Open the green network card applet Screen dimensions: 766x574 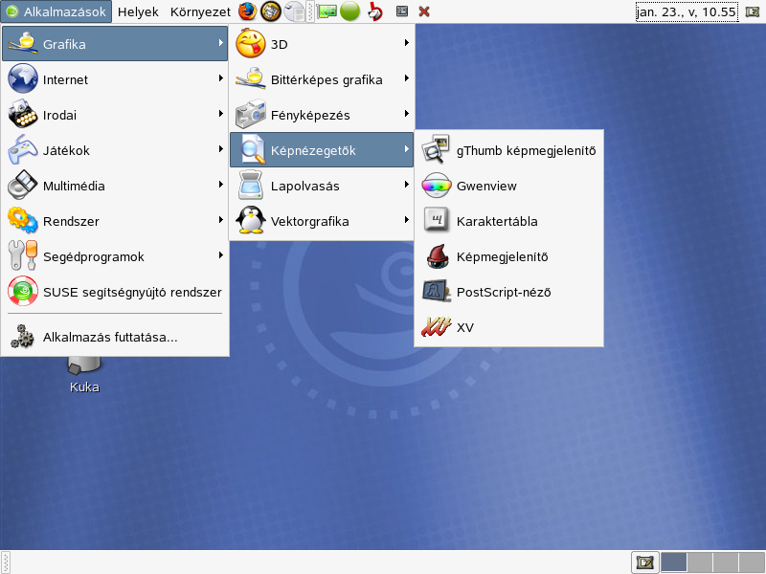(327, 11)
